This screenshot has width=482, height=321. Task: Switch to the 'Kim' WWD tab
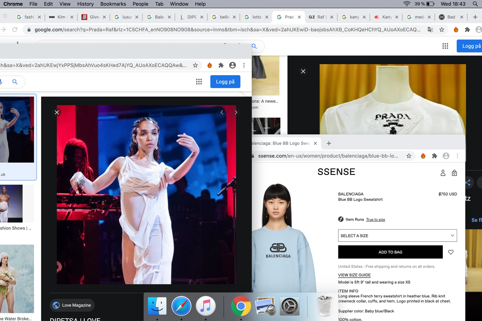(x=61, y=17)
